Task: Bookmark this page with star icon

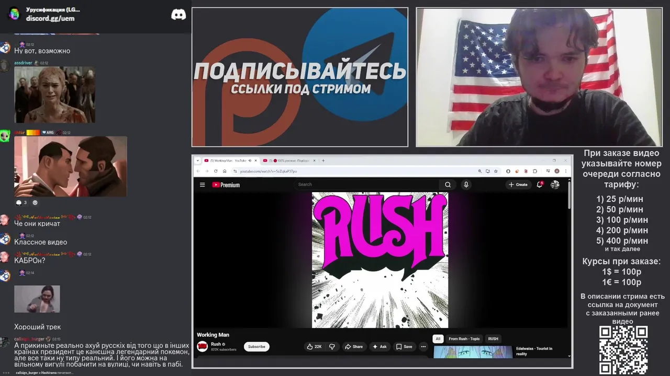Action: tap(496, 171)
